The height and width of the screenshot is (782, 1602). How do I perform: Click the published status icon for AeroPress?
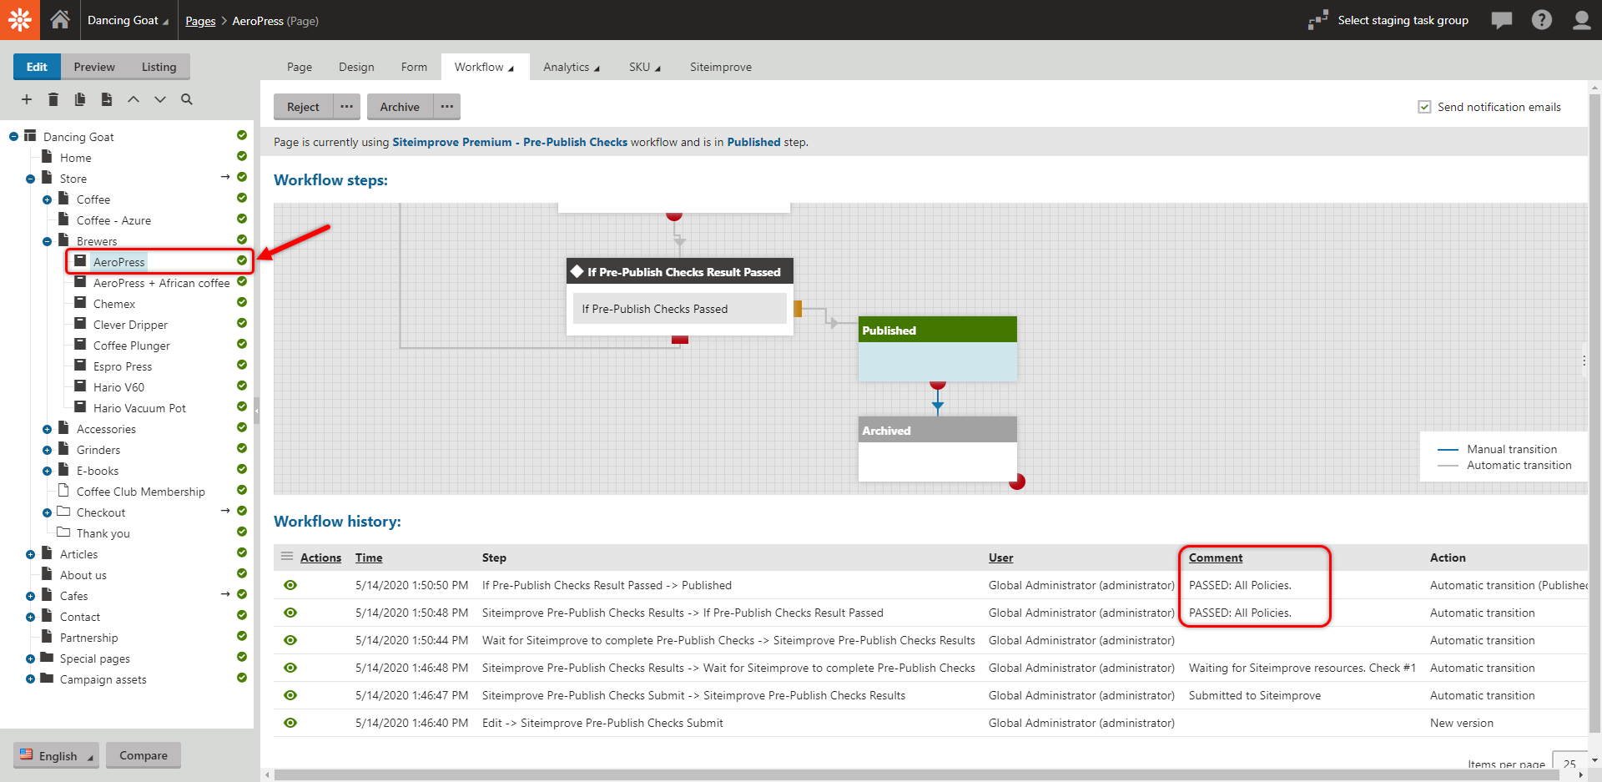(242, 260)
